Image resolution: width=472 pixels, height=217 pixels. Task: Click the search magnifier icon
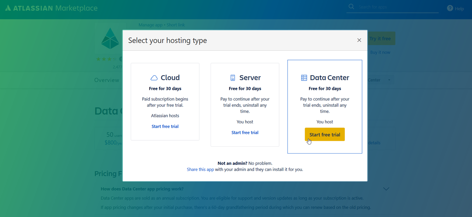pyautogui.click(x=351, y=7)
